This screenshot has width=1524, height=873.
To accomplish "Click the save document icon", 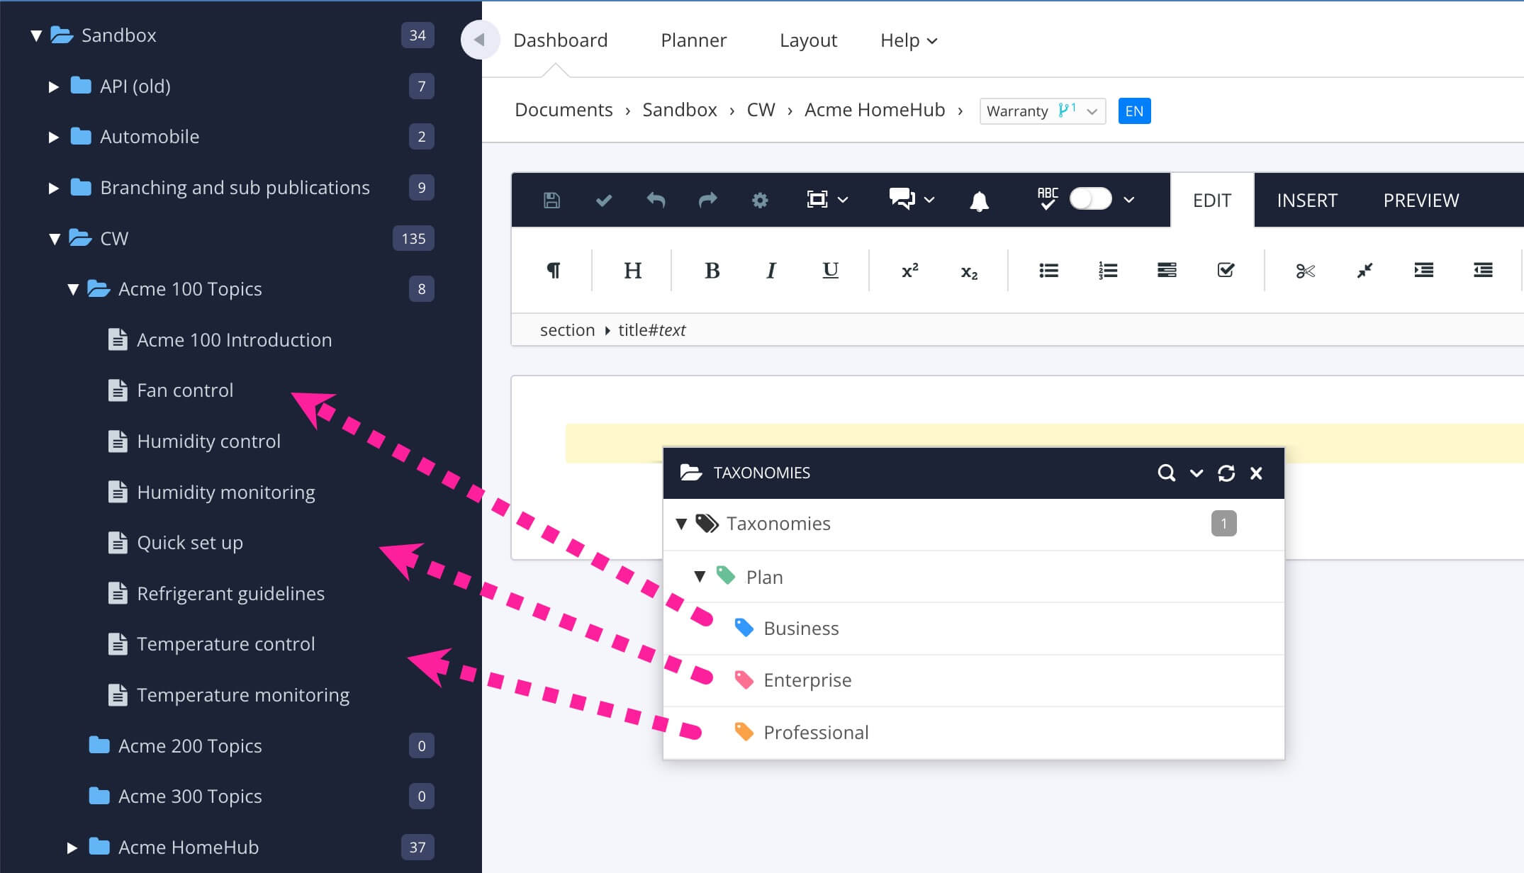I will 551,201.
